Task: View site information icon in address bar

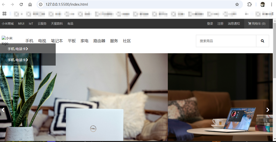Action: [41, 5]
